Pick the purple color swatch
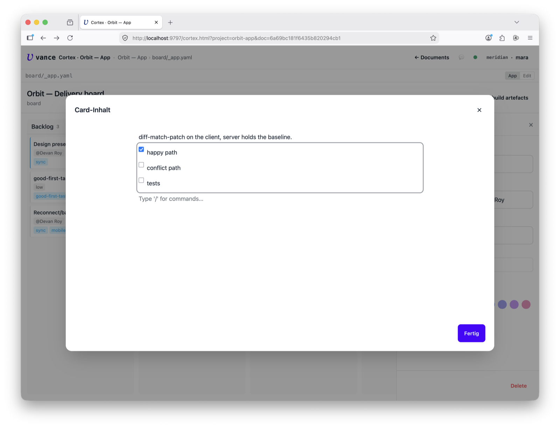Screen dimensions: 560x428 pyautogui.click(x=514, y=305)
